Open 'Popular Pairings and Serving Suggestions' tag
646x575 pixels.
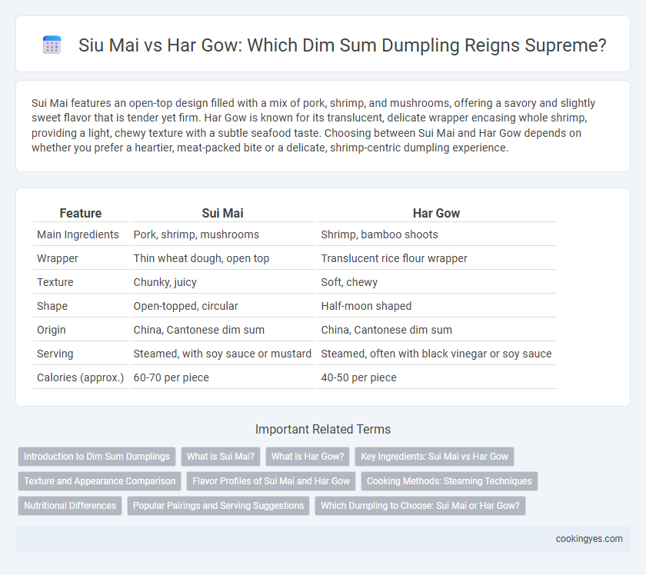218,506
